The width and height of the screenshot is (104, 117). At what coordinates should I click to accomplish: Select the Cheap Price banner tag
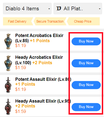click(83, 21)
